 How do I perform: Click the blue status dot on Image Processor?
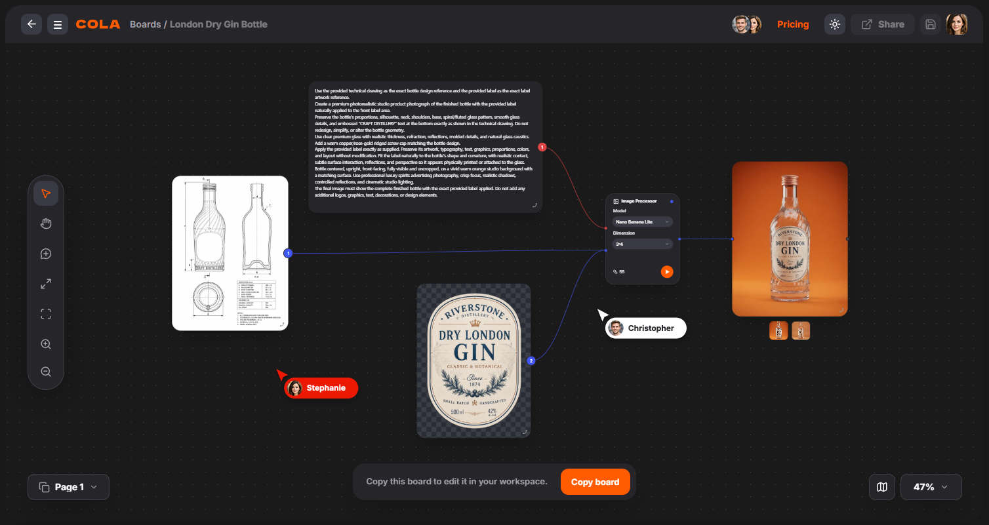point(672,201)
